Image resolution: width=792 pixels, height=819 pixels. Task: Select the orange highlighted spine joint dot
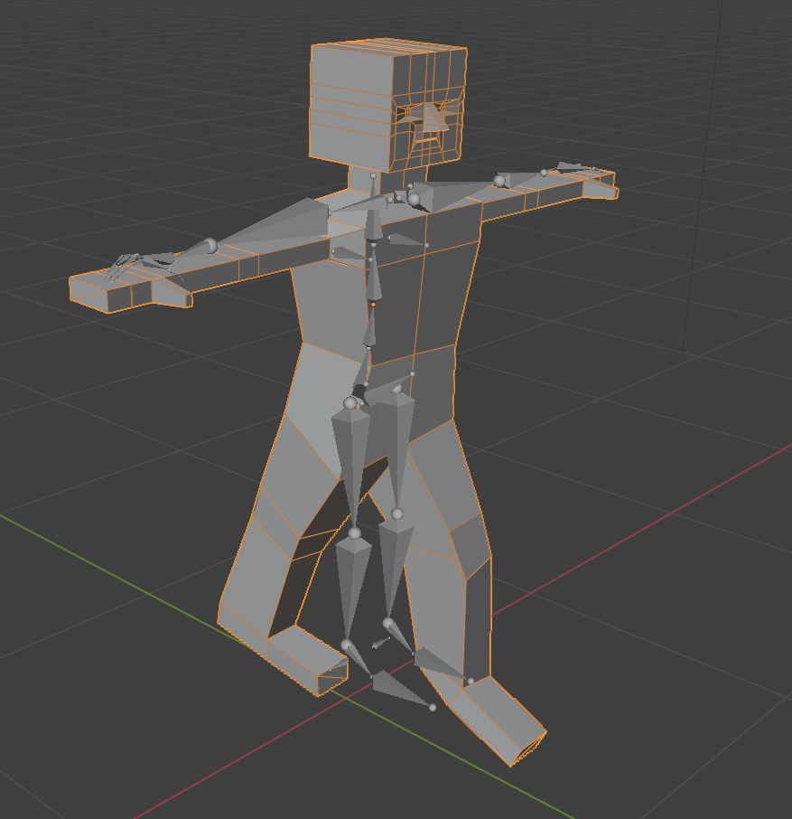point(373,304)
